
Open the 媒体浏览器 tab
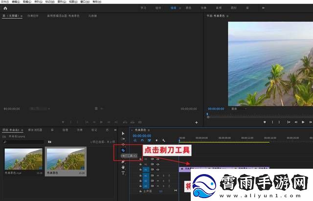tap(35, 130)
